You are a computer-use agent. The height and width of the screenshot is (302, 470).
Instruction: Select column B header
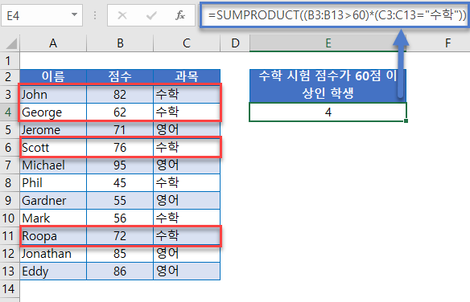[x=120, y=43]
